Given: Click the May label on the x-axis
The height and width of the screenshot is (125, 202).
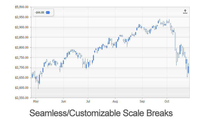Looking at the screenshot, I should tap(36, 101).
